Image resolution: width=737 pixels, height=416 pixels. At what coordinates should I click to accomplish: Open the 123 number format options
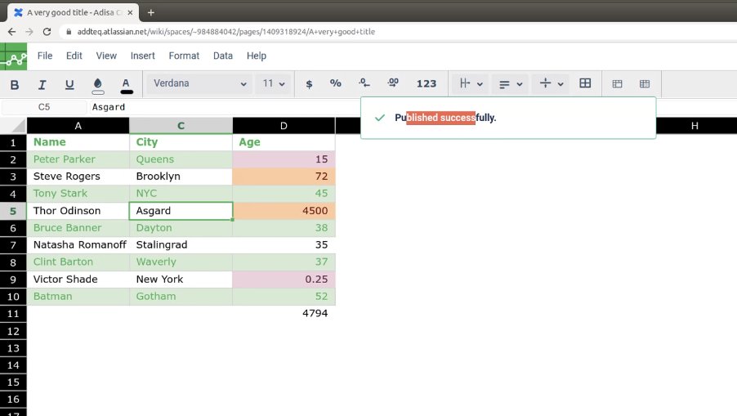point(427,83)
